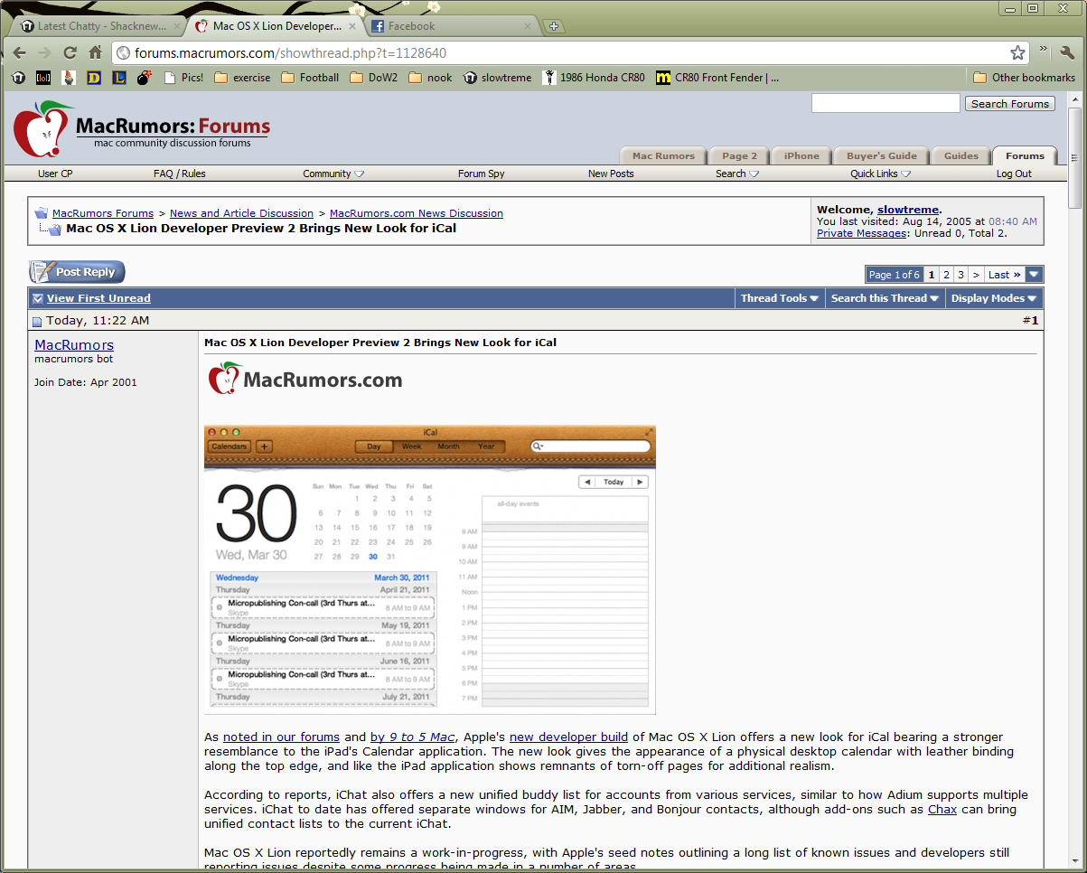This screenshot has height=873, width=1087.
Task: Select the Page 2 site tab
Action: pyautogui.click(x=740, y=155)
